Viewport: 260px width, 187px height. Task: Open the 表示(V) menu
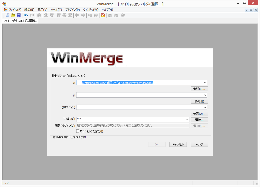[x=42, y=10]
